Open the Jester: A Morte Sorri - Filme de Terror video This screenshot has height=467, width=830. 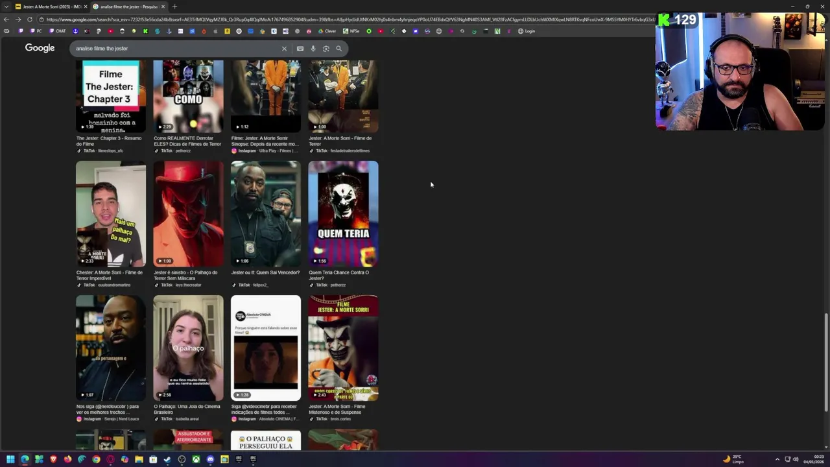pos(343,96)
